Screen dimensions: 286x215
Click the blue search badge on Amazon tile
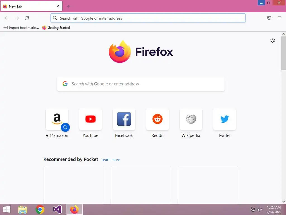point(65,127)
